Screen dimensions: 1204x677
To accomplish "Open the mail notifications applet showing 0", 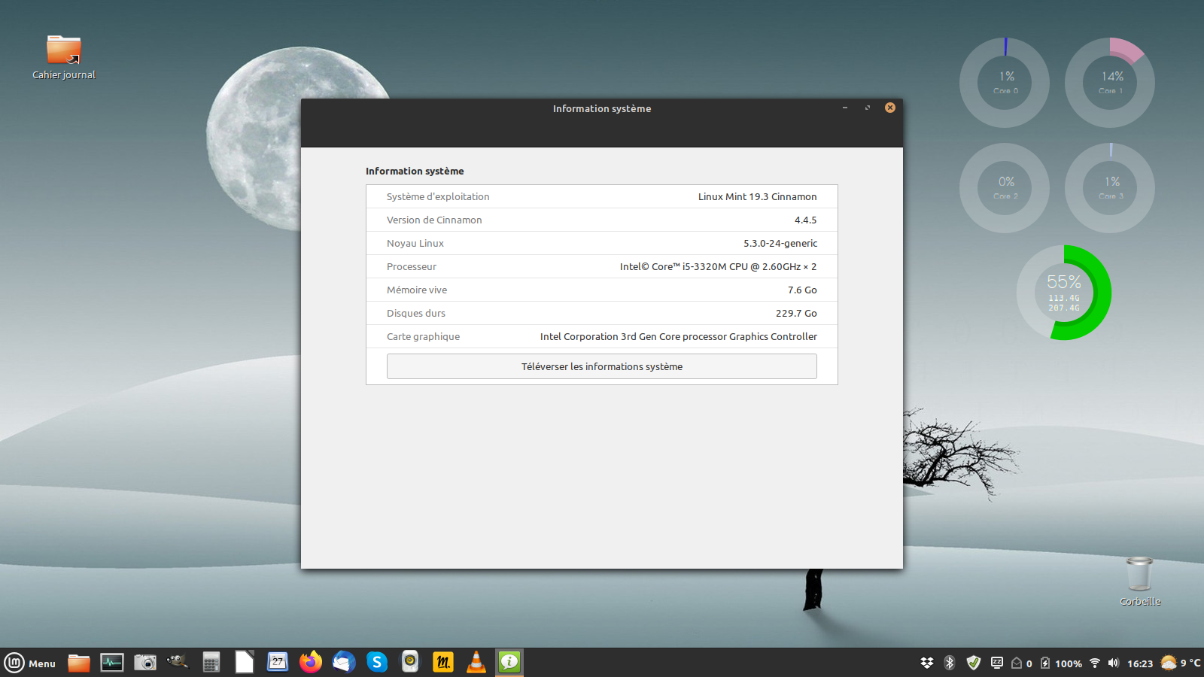I will click(1021, 663).
